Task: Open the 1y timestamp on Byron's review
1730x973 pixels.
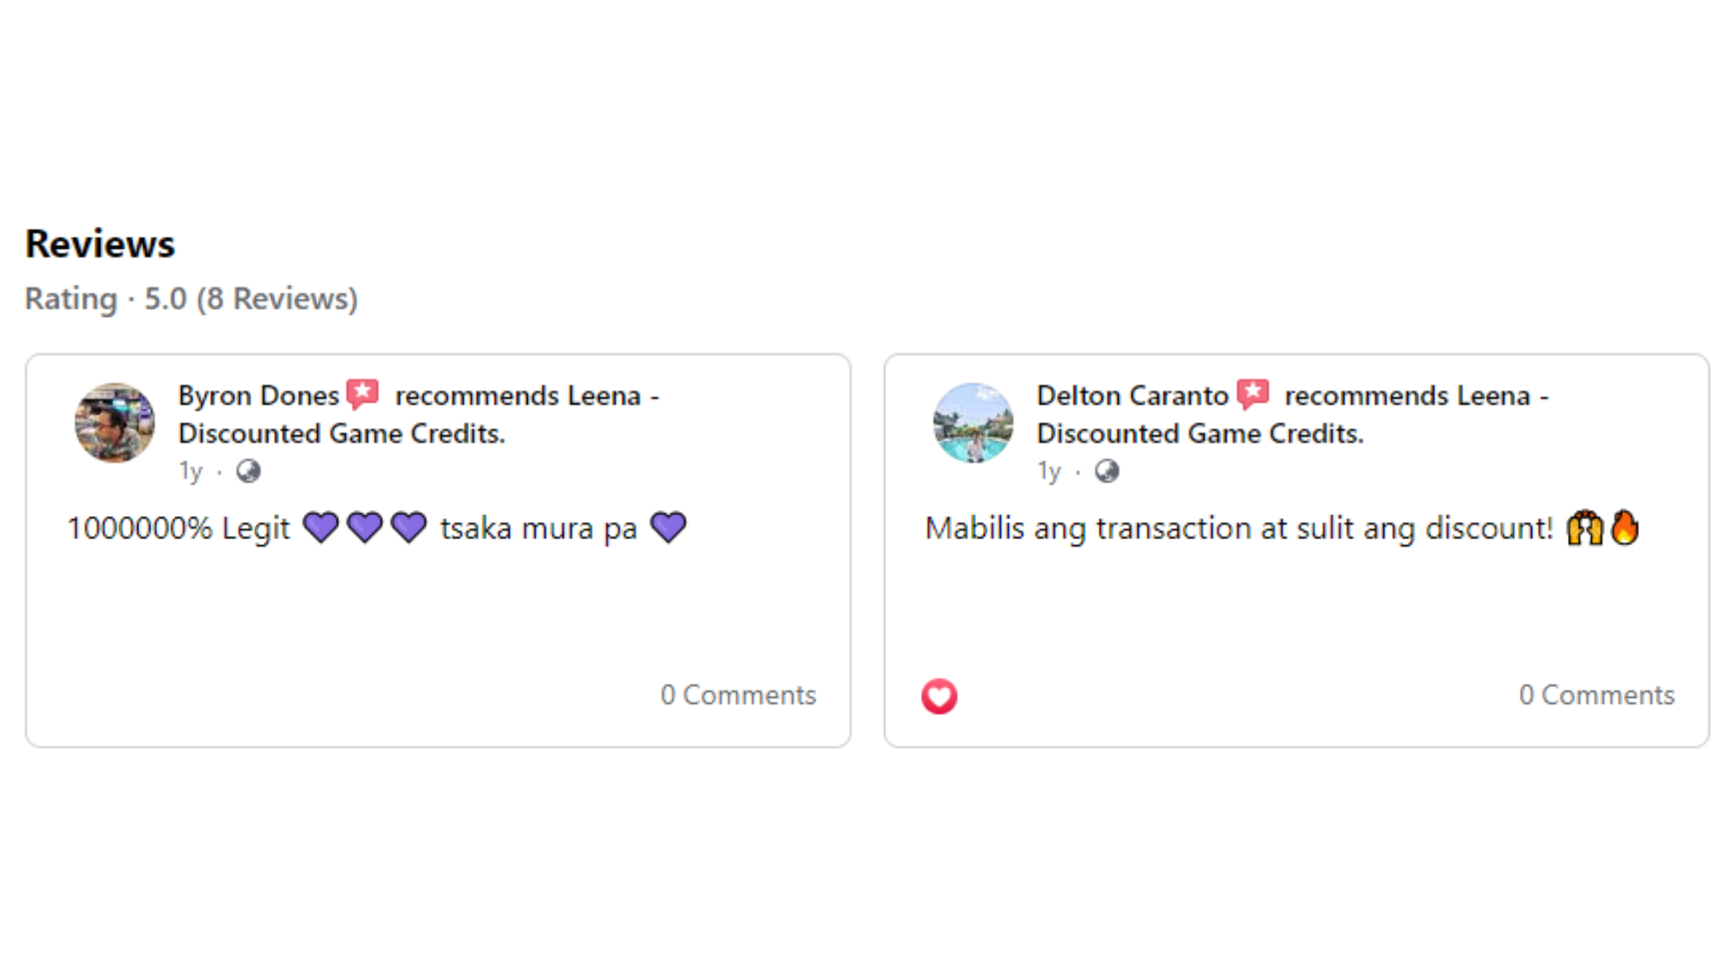Action: pyautogui.click(x=190, y=471)
